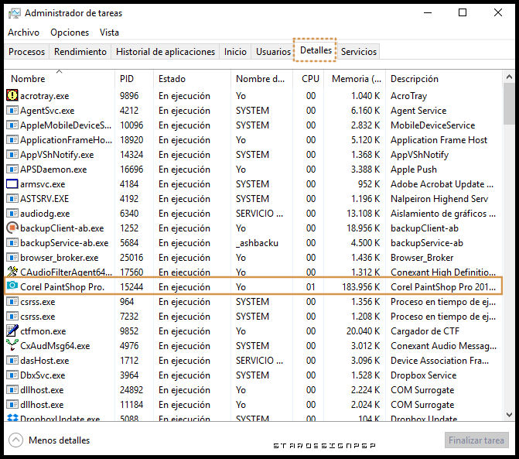Open the Servicios tab

click(358, 52)
